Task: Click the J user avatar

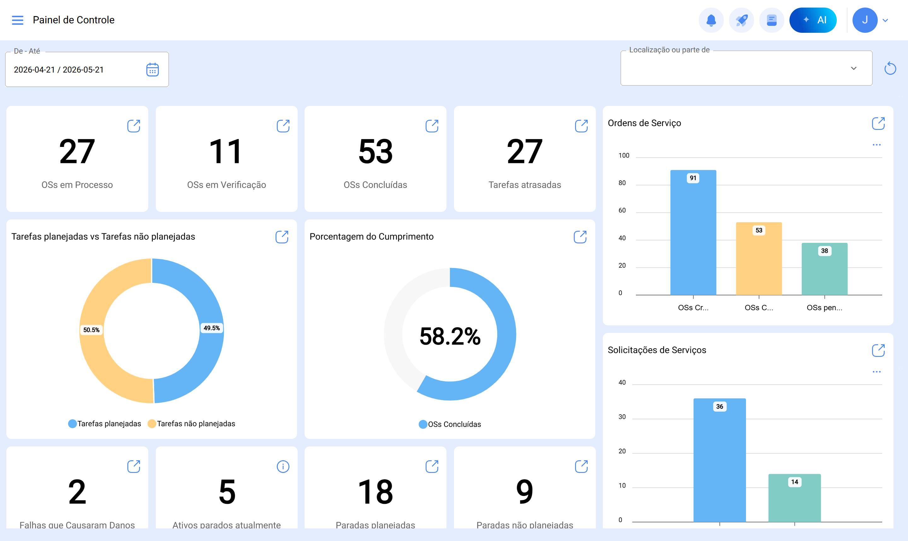Action: pos(864,20)
